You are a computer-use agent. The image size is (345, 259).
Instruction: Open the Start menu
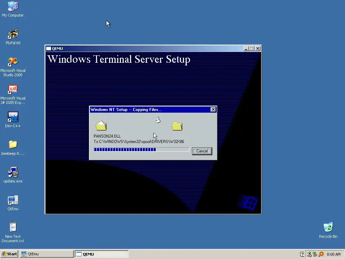(x=9, y=254)
